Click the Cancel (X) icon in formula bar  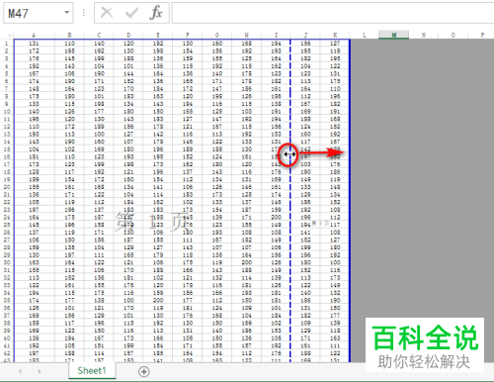click(107, 13)
